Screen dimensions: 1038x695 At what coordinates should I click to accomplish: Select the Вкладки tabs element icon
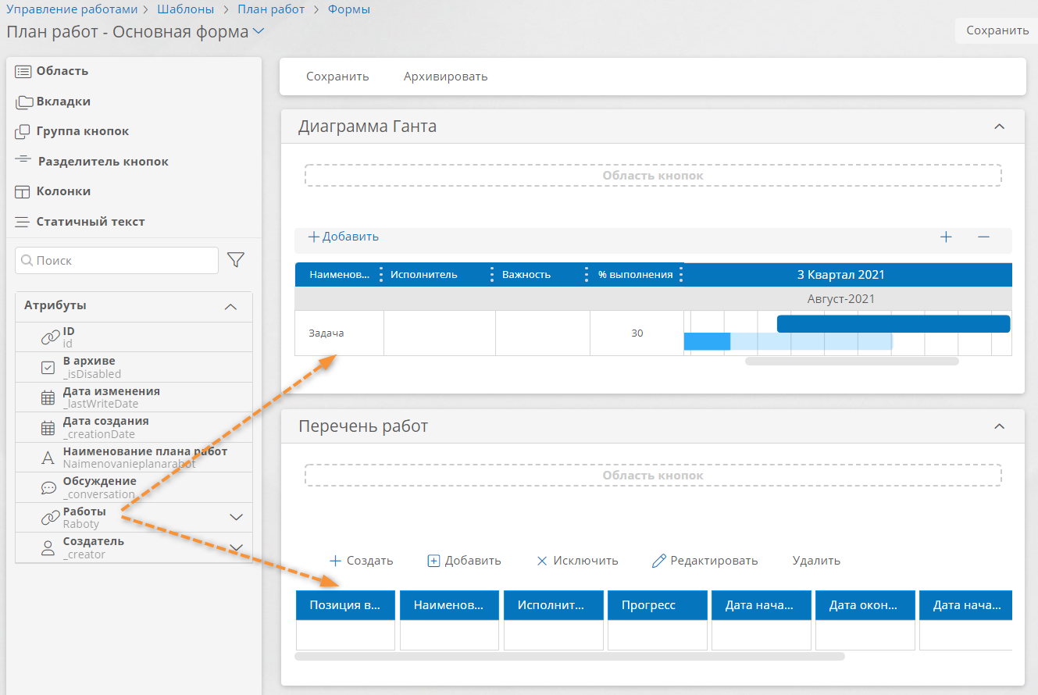(23, 102)
